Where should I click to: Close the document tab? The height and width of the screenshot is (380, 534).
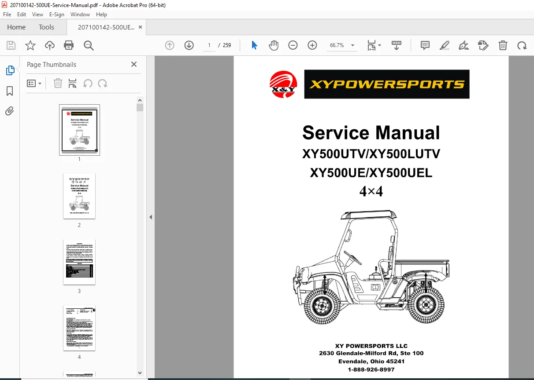141,27
